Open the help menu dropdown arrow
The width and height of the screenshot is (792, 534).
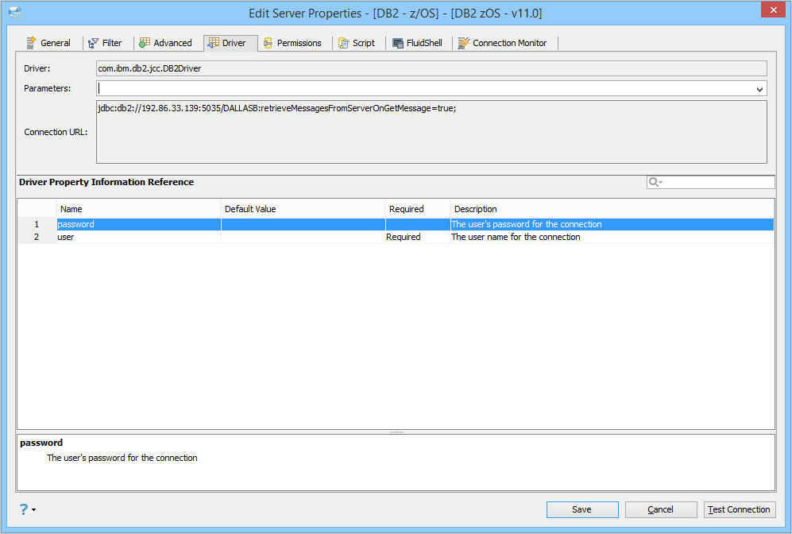(x=34, y=509)
